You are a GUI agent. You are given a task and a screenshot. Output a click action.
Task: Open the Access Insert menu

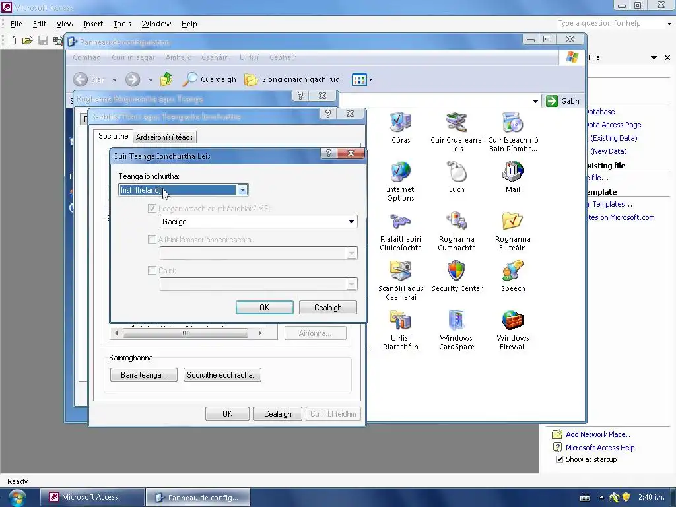(x=93, y=24)
